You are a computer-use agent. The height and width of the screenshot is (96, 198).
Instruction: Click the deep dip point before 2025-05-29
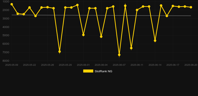coord(59,51)
